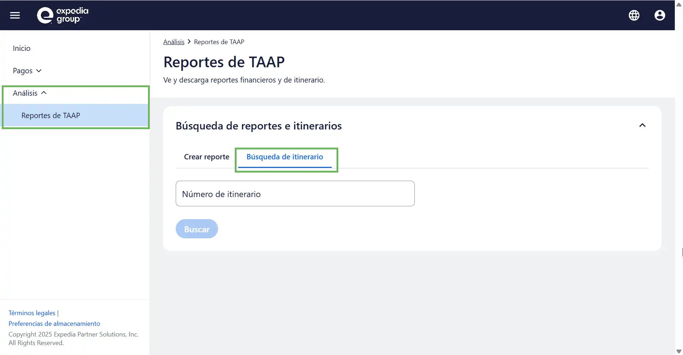The height and width of the screenshot is (355, 683).
Task: Select the Búsqueda de itinerario tab
Action: 285,157
